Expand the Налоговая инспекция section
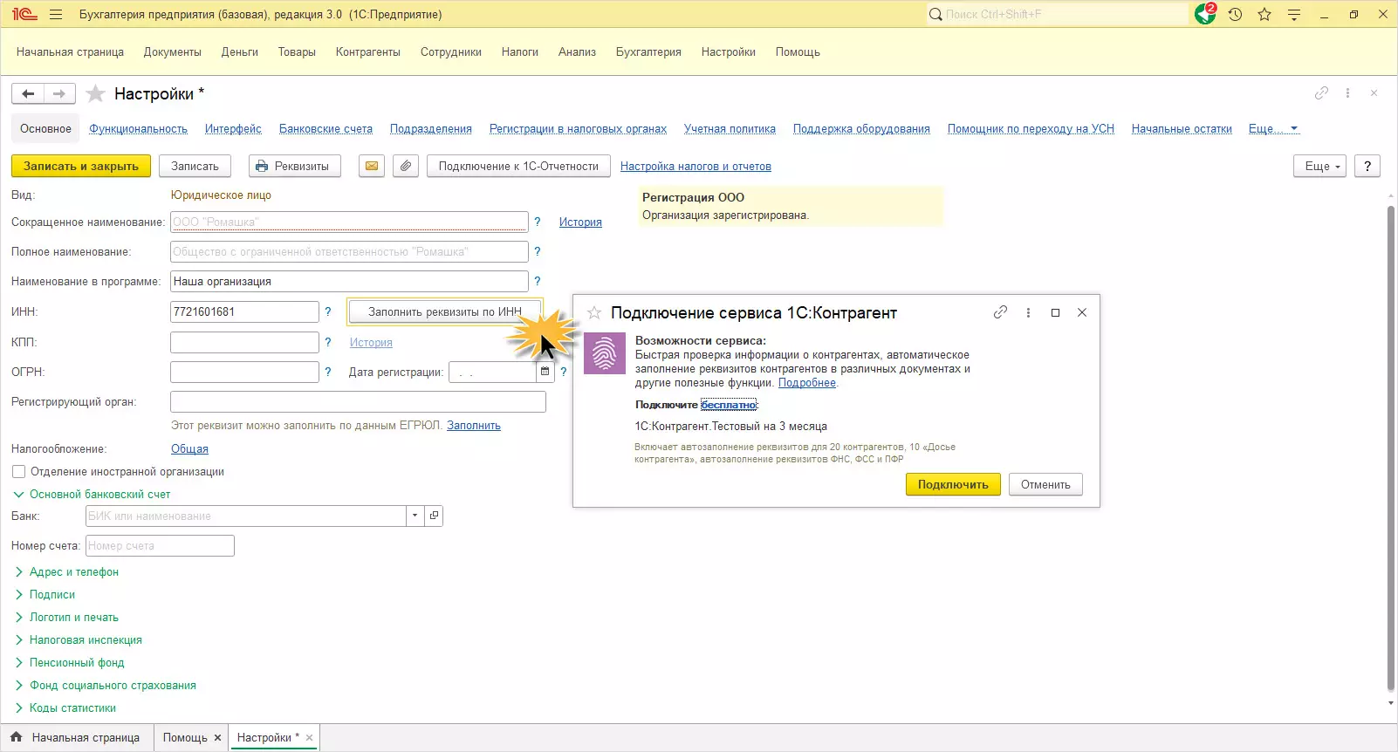 (85, 640)
